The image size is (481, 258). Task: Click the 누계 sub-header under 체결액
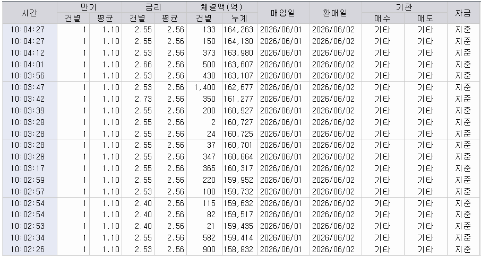coord(239,19)
